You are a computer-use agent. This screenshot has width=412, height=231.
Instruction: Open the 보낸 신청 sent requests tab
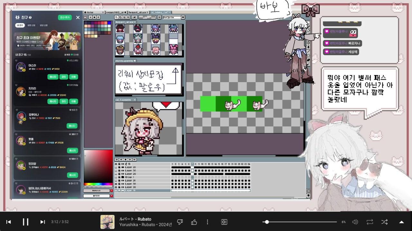tap(43, 25)
